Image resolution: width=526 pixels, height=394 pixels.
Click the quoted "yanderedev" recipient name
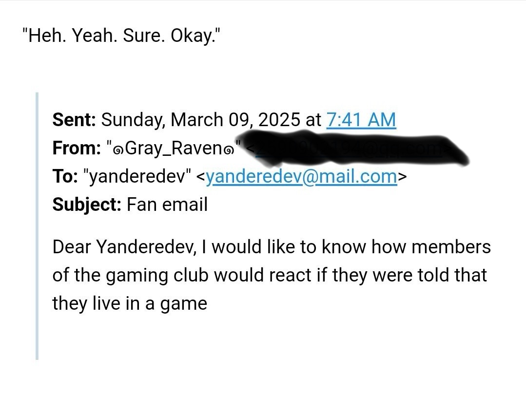(137, 176)
